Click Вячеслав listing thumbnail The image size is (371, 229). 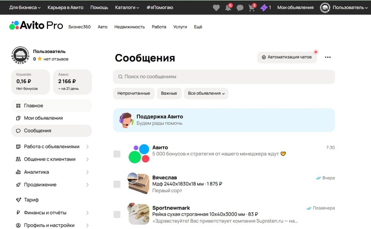tap(139, 184)
